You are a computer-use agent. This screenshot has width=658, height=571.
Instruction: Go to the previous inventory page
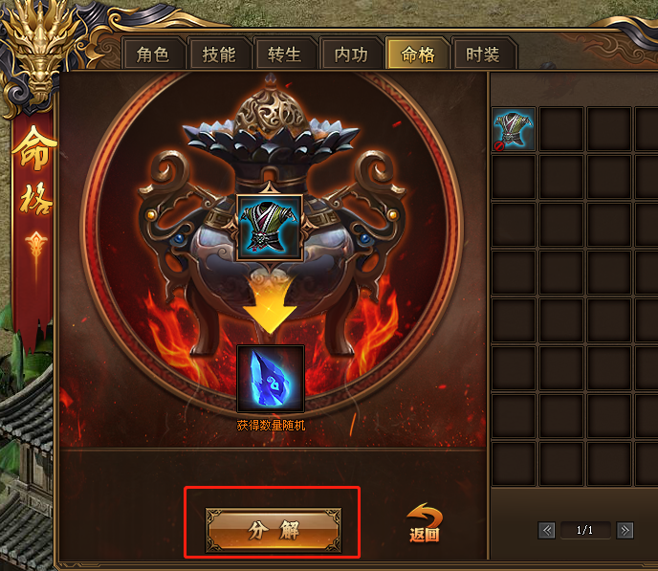[x=547, y=530]
